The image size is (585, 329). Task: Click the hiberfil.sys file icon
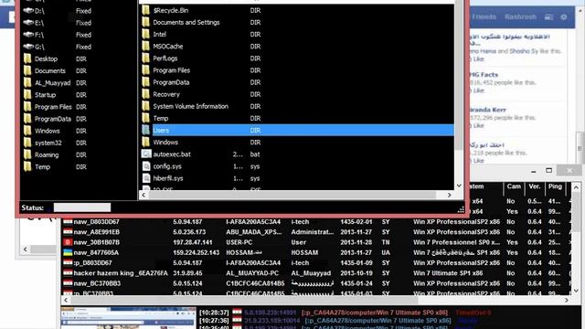(146, 178)
